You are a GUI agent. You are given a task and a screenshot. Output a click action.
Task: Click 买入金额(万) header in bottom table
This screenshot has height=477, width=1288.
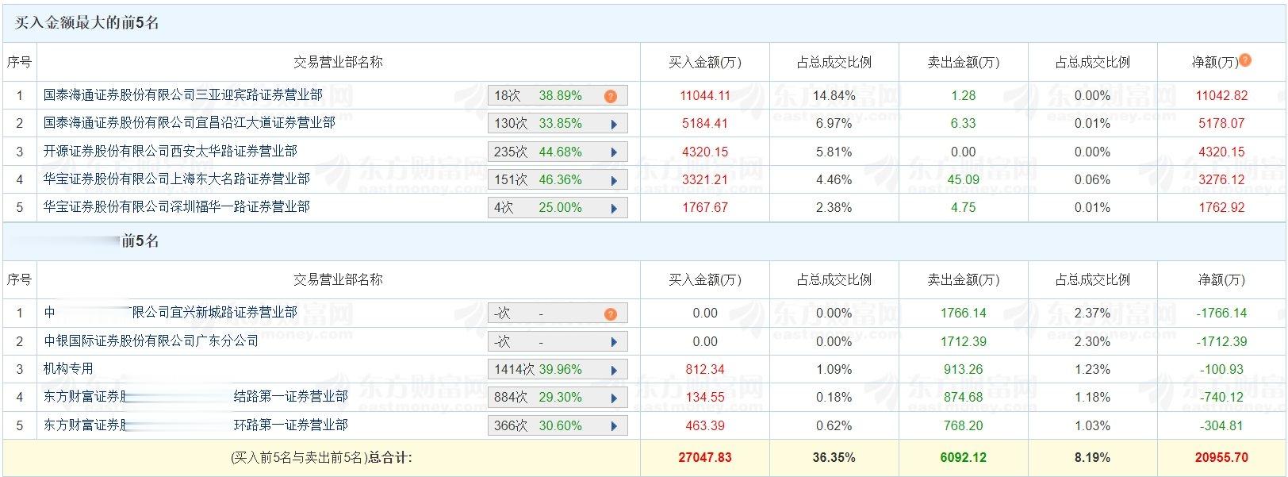[x=705, y=279]
